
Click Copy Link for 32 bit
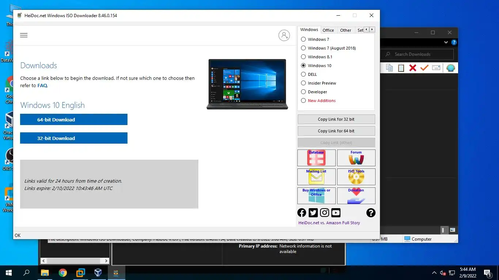tap(336, 119)
